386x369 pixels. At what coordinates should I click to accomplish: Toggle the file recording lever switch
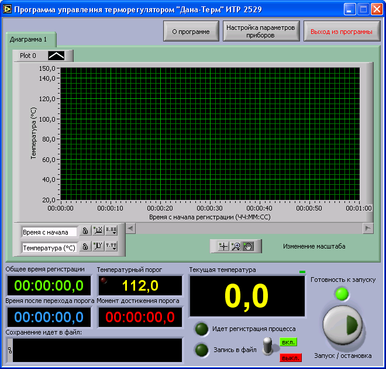pyautogui.click(x=268, y=345)
